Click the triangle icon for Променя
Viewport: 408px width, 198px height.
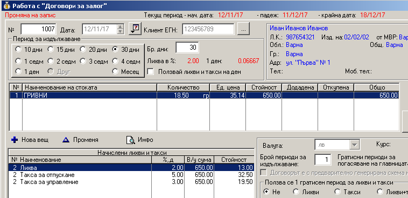[x=66, y=140]
